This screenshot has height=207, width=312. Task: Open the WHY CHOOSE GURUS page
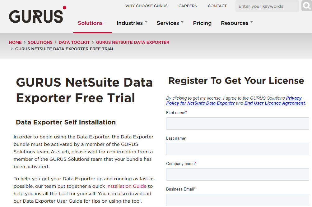pyautogui.click(x=146, y=6)
